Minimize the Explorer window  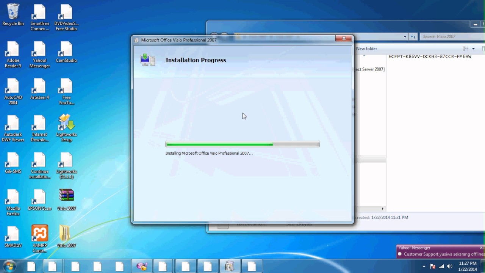[475, 24]
